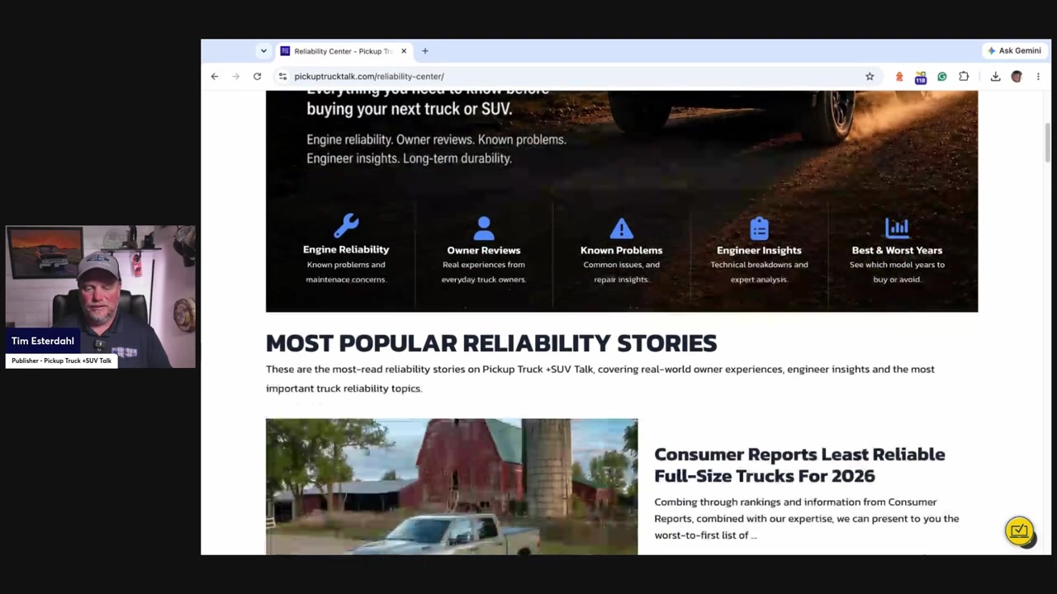The height and width of the screenshot is (594, 1057).
Task: Open the extension showing 118 badge
Action: coord(921,77)
